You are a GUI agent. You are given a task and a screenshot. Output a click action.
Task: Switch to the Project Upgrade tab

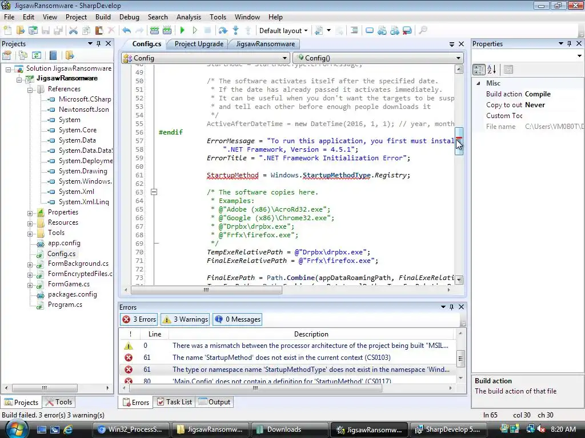point(199,44)
